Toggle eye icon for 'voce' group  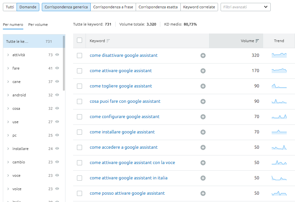[x=57, y=175]
